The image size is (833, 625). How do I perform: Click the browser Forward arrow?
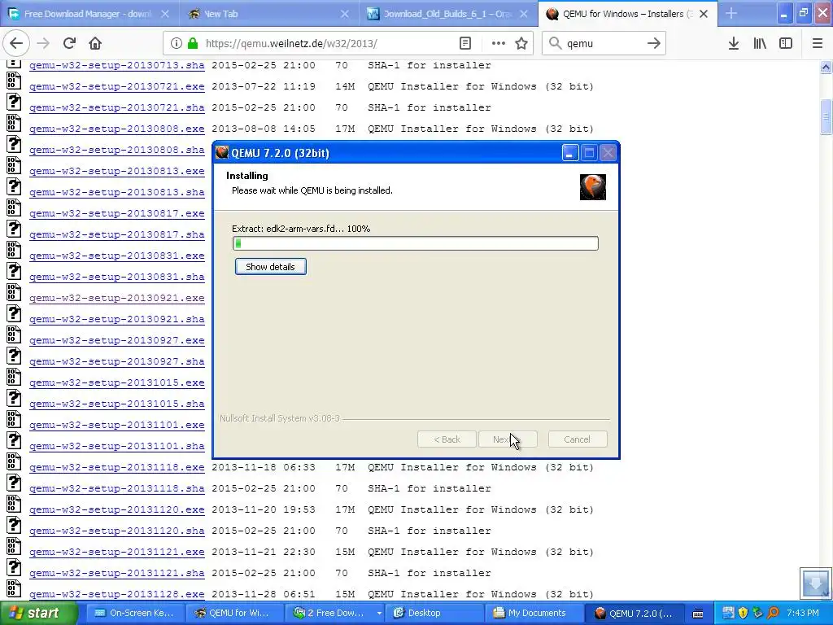coord(43,44)
